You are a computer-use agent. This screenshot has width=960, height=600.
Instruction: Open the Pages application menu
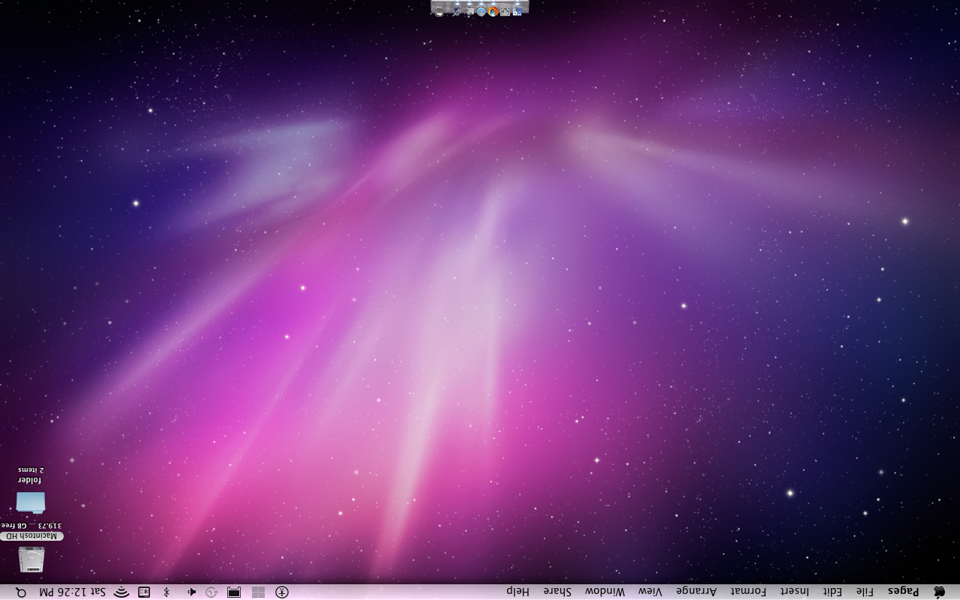click(903, 591)
